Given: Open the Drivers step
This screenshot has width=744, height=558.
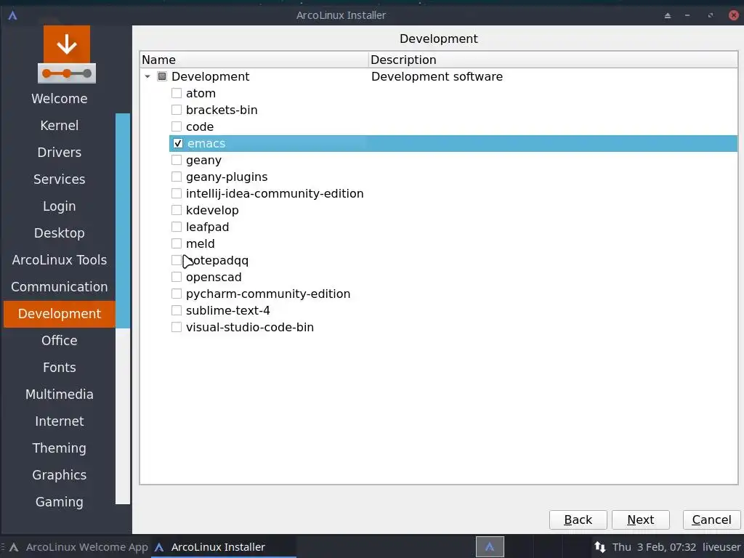Looking at the screenshot, I should click(60, 153).
